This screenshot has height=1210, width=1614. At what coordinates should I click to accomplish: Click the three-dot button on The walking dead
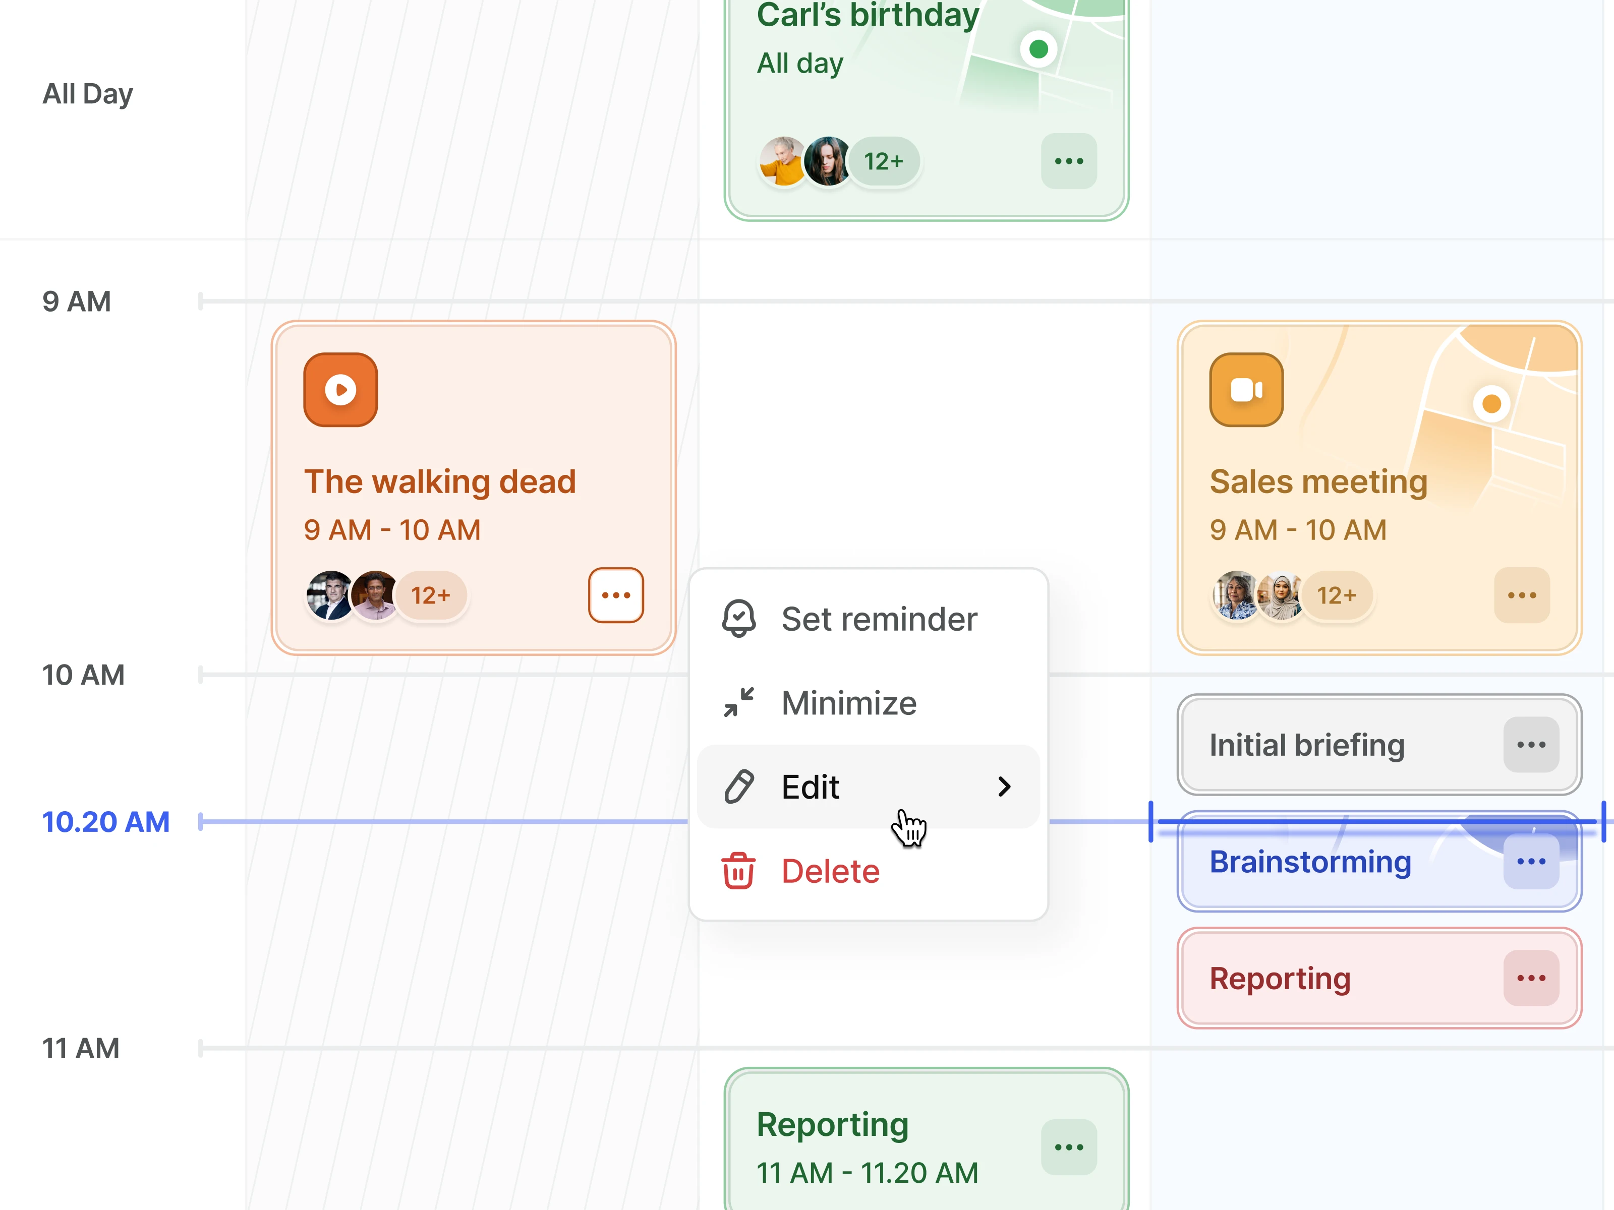(x=616, y=595)
